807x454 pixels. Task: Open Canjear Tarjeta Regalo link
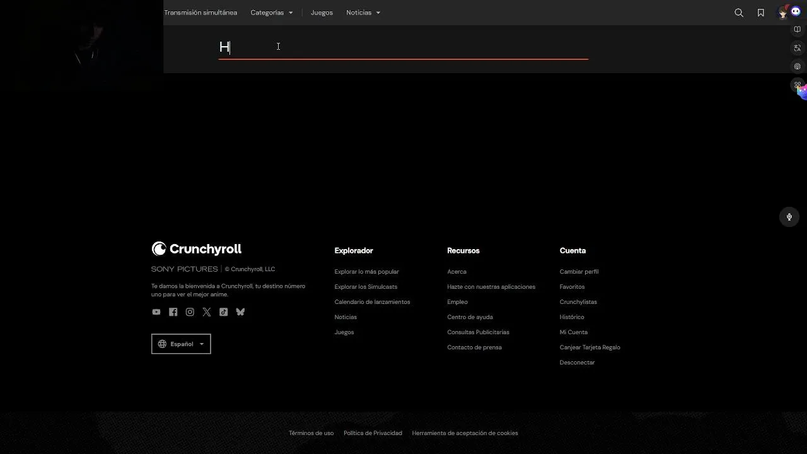[x=589, y=347]
